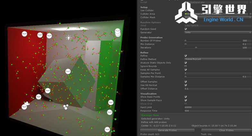The height and width of the screenshot is (136, 252).
Task: Click the Iterations slider handle
Action: click(x=196, y=48)
